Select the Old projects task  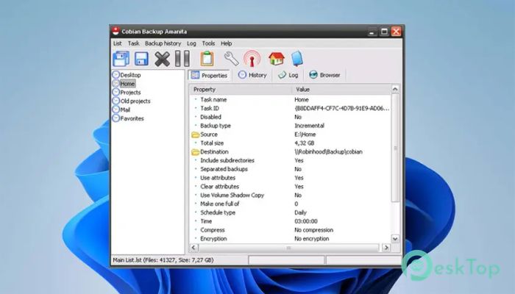[x=135, y=101]
